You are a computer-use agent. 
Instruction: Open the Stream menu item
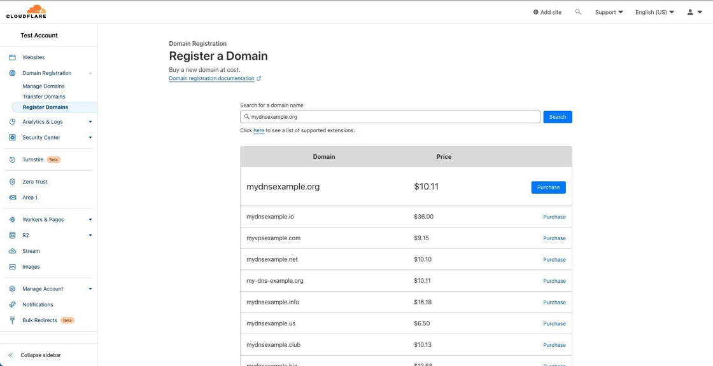[x=31, y=251]
